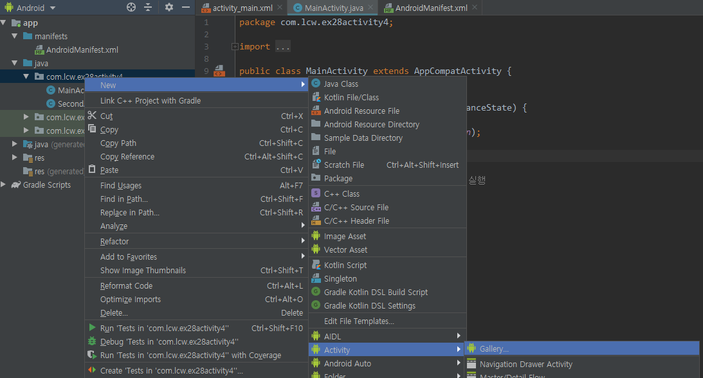The image size is (703, 378).
Task: Select Optimize Imports
Action: (x=196, y=299)
